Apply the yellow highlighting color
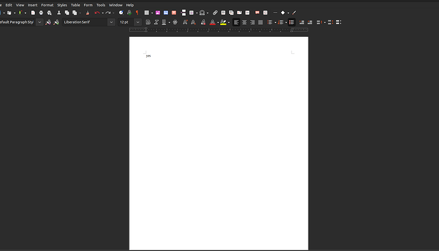Screen dimensions: 439x251 (x=223, y=22)
